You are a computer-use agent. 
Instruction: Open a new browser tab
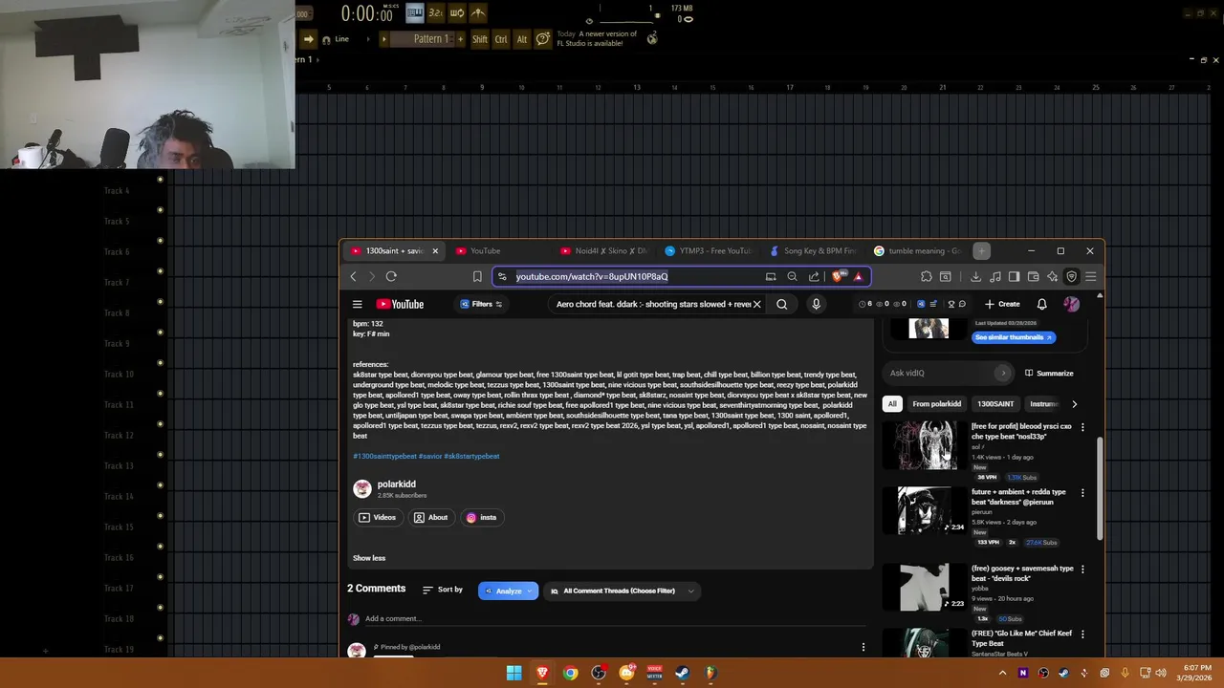[x=981, y=251]
